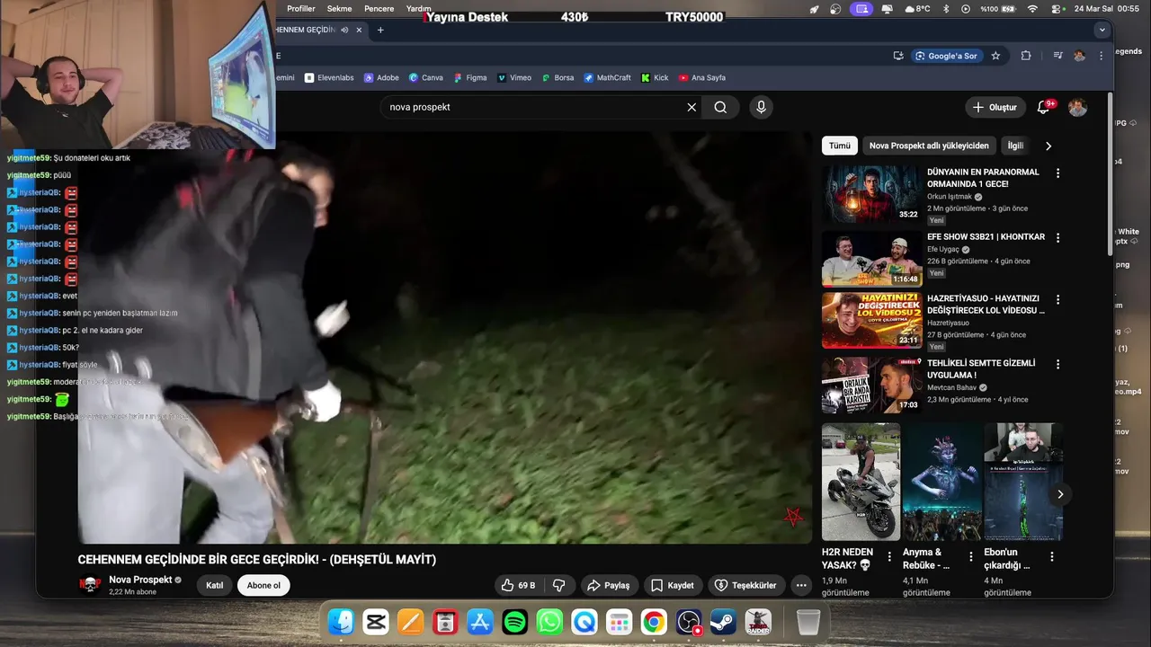Viewport: 1151px width, 647px height.
Task: Open CapCut from the dock
Action: pos(376,621)
